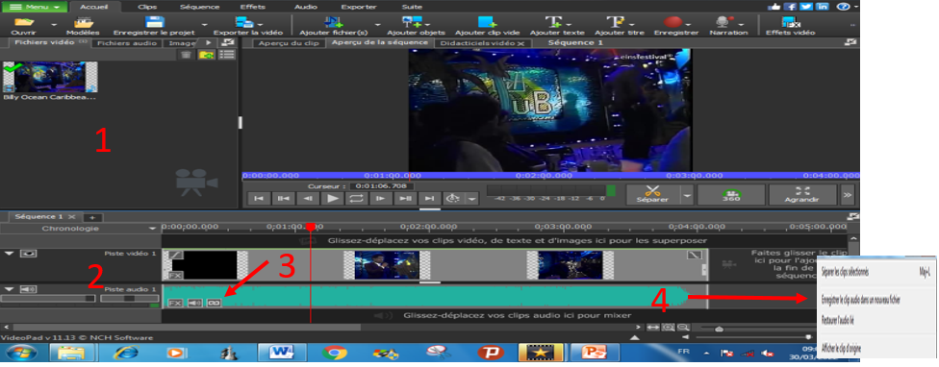Switch bin to list view icon
Viewport: 939px width, 367px height.
click(226, 55)
